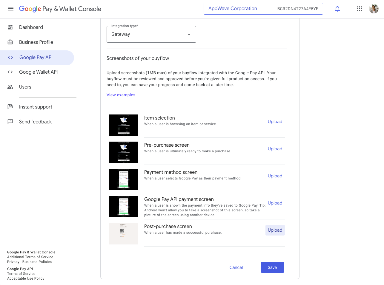Click the 'Item selection' title text
The height and width of the screenshot is (285, 384).
point(159,118)
